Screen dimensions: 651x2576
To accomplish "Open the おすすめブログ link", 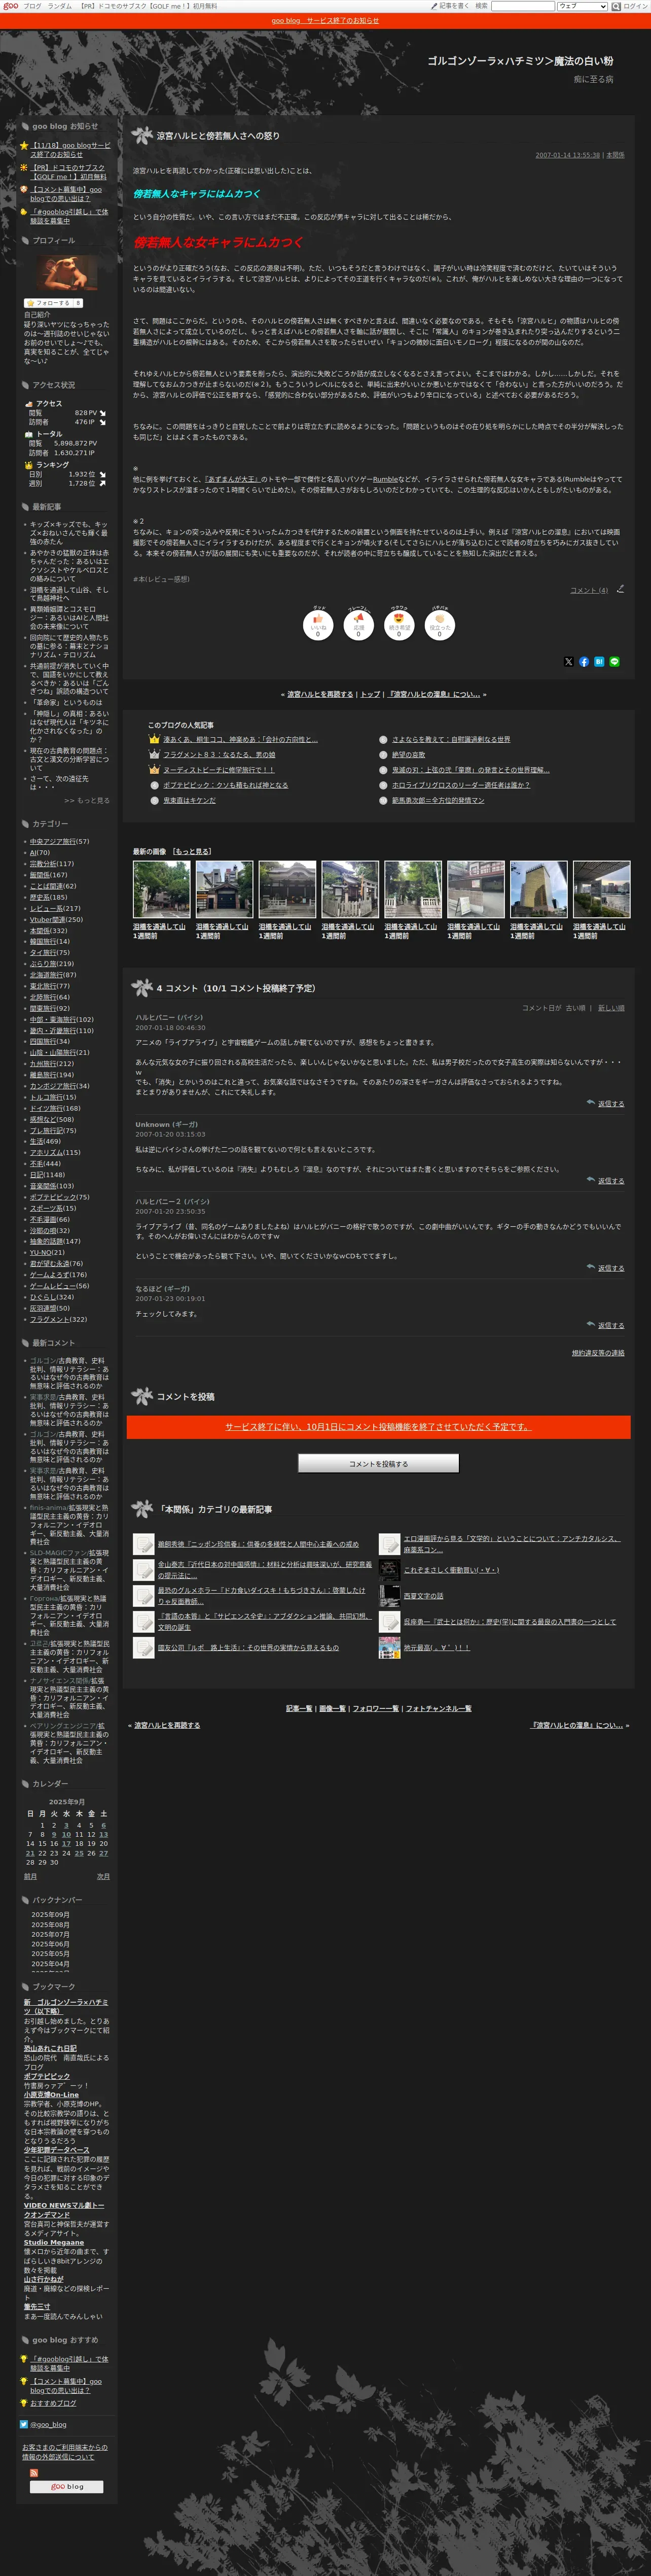I will [53, 2403].
